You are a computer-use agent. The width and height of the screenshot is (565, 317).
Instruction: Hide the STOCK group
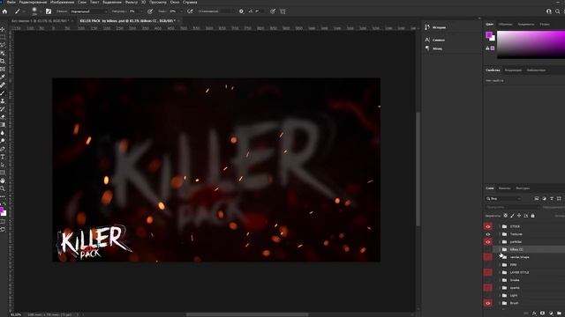pyautogui.click(x=488, y=226)
